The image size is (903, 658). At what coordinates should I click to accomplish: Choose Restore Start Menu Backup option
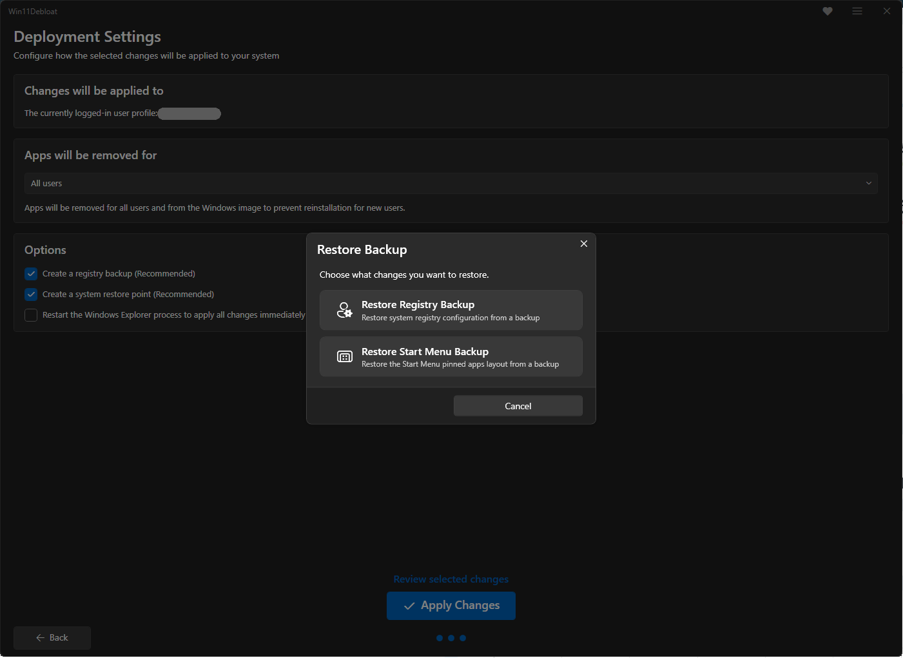tap(451, 356)
